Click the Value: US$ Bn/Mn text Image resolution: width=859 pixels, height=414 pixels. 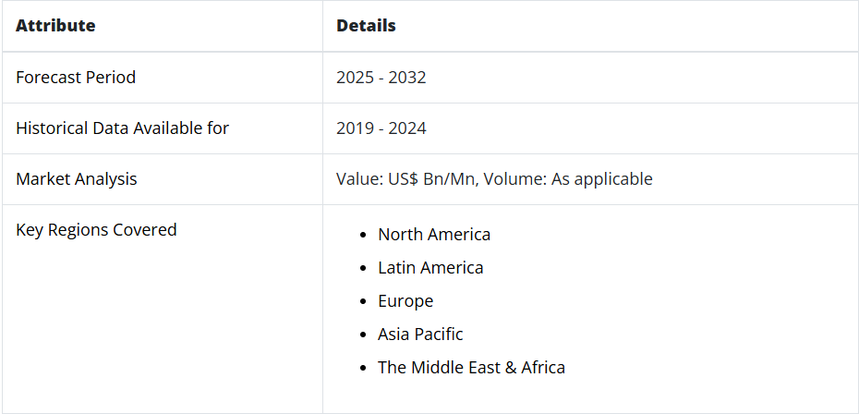click(407, 179)
